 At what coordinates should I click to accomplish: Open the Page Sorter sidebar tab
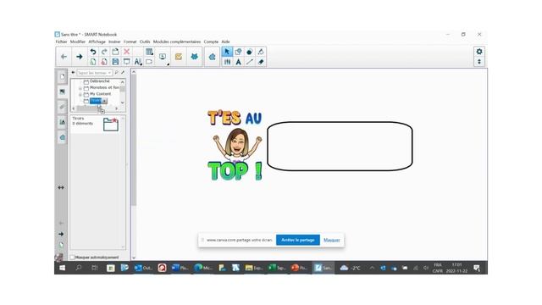[62, 76]
